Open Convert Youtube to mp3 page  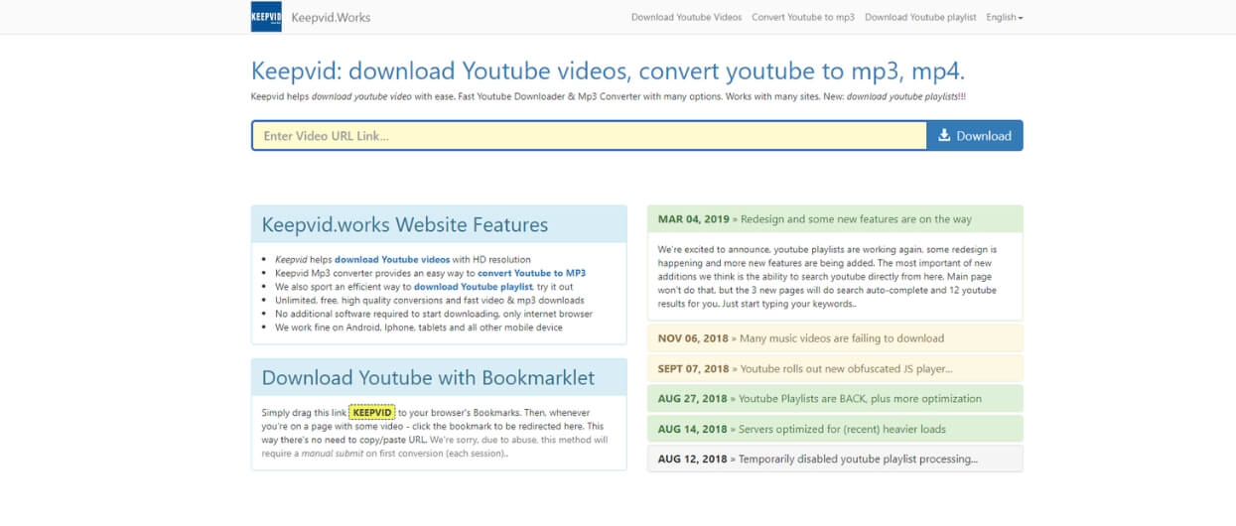[803, 17]
